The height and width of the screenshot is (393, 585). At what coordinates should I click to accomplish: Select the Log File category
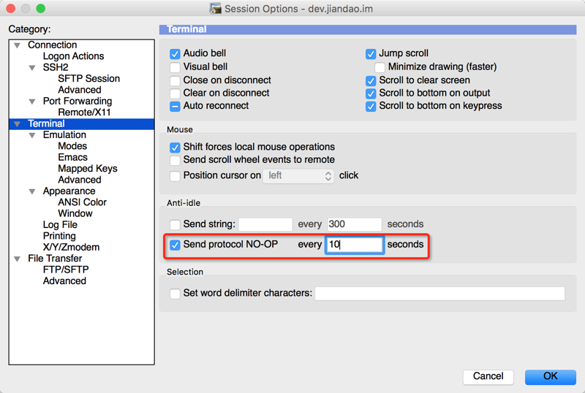pyautogui.click(x=60, y=225)
